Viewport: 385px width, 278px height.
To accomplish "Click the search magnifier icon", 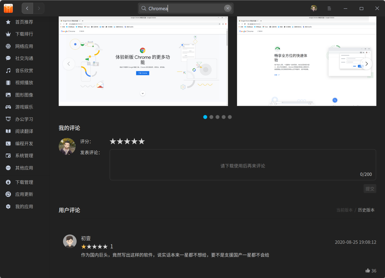I will (x=144, y=8).
